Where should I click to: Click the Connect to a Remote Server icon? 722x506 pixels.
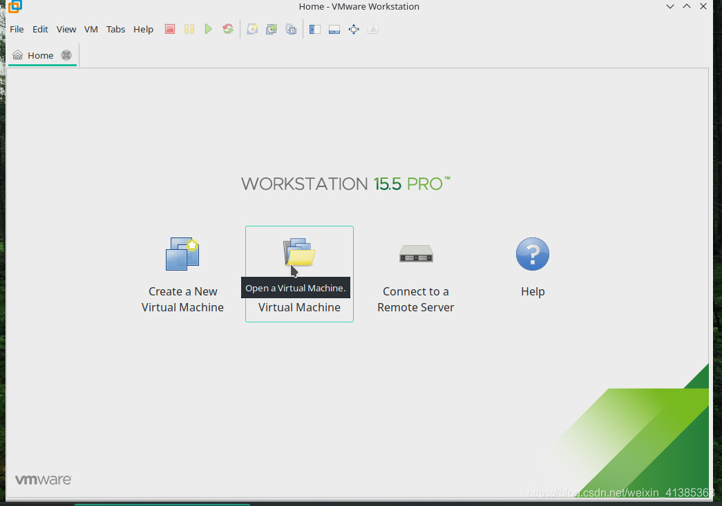click(x=416, y=253)
